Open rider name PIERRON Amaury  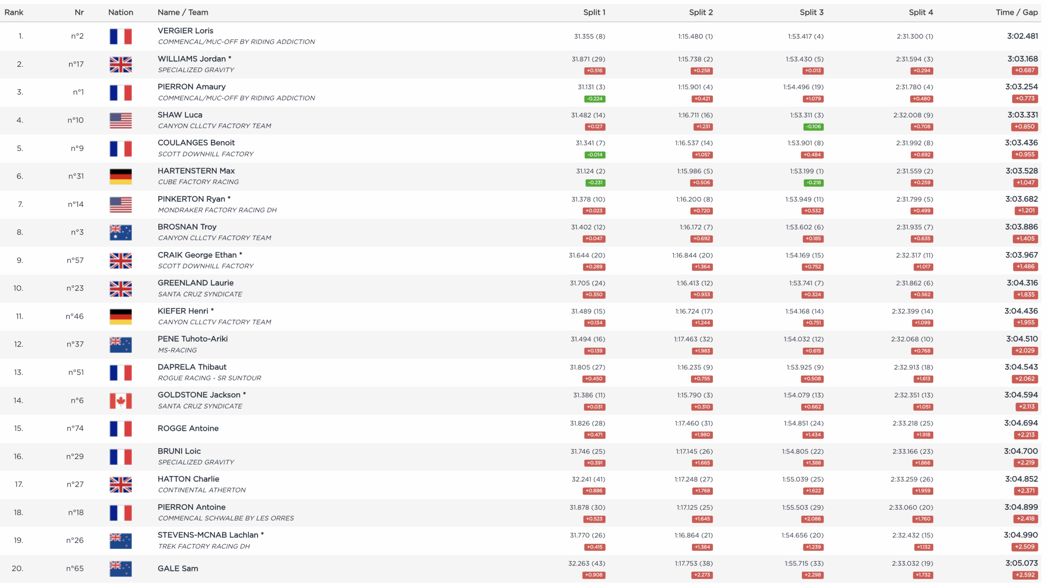pos(191,87)
